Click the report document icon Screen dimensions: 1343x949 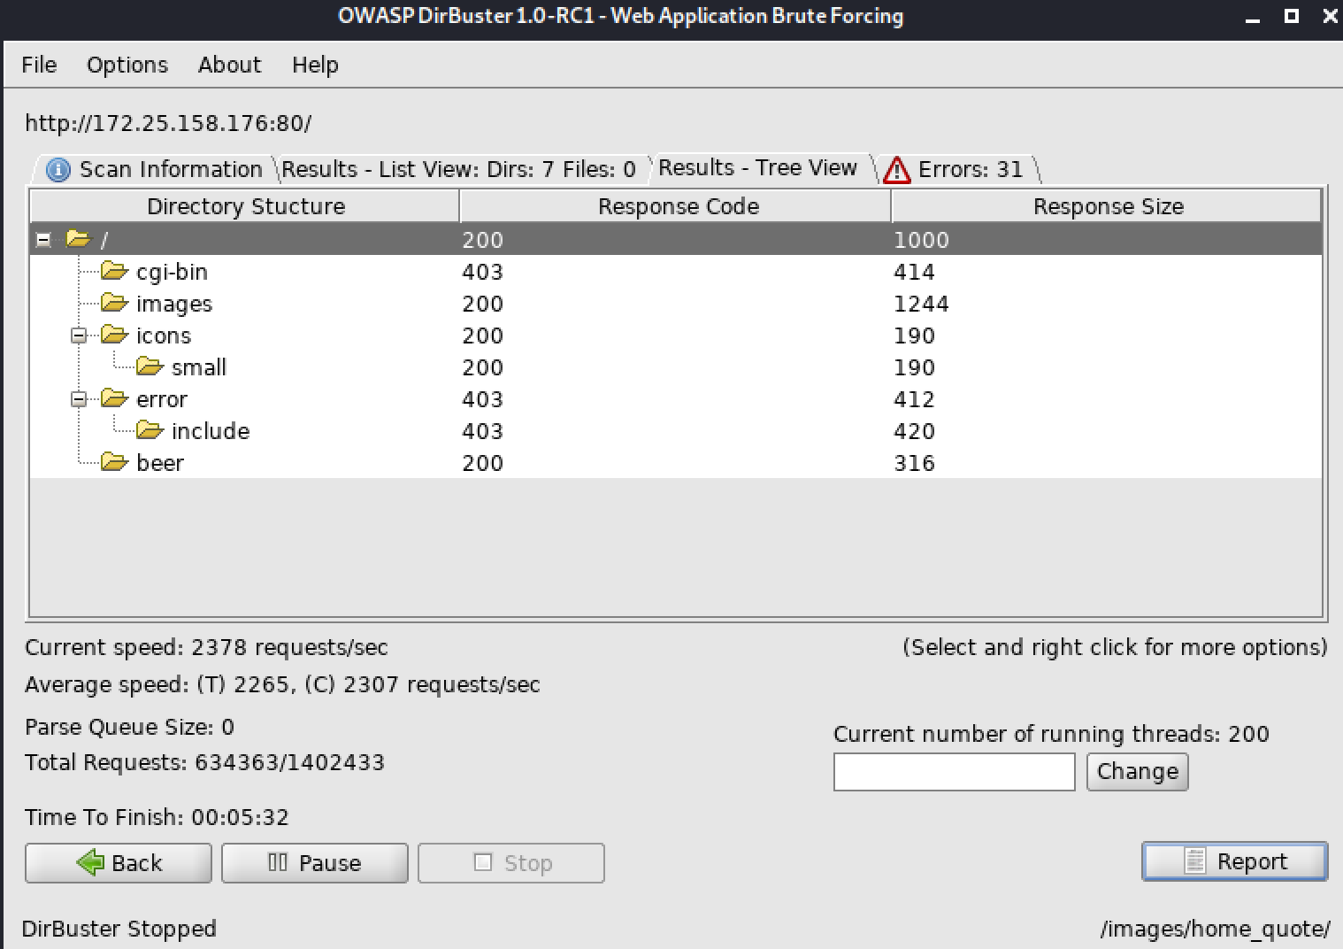[1195, 861]
